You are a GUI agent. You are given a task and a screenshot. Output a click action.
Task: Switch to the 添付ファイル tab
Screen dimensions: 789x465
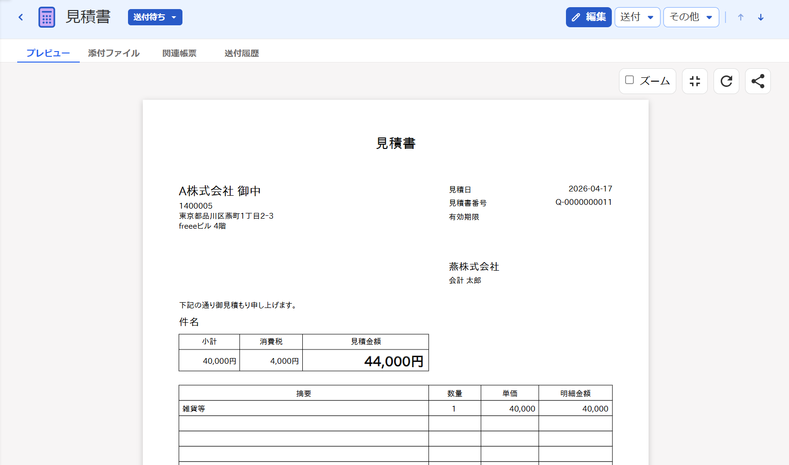click(114, 53)
